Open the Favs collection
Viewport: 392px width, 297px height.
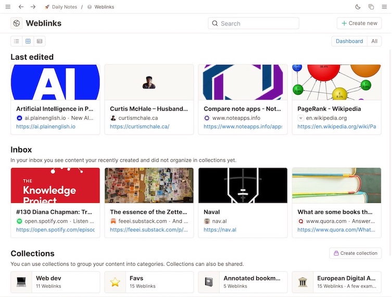pyautogui.click(x=149, y=282)
